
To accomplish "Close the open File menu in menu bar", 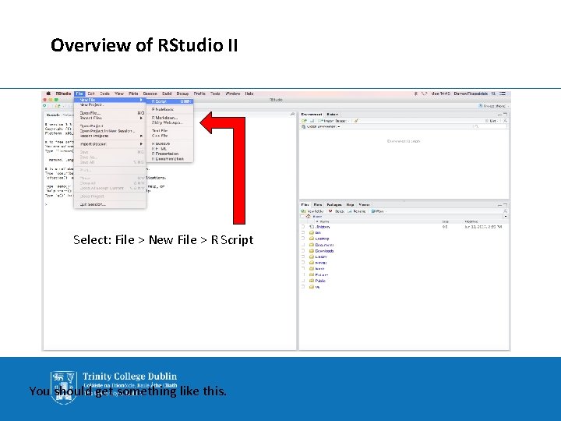I will (79, 94).
